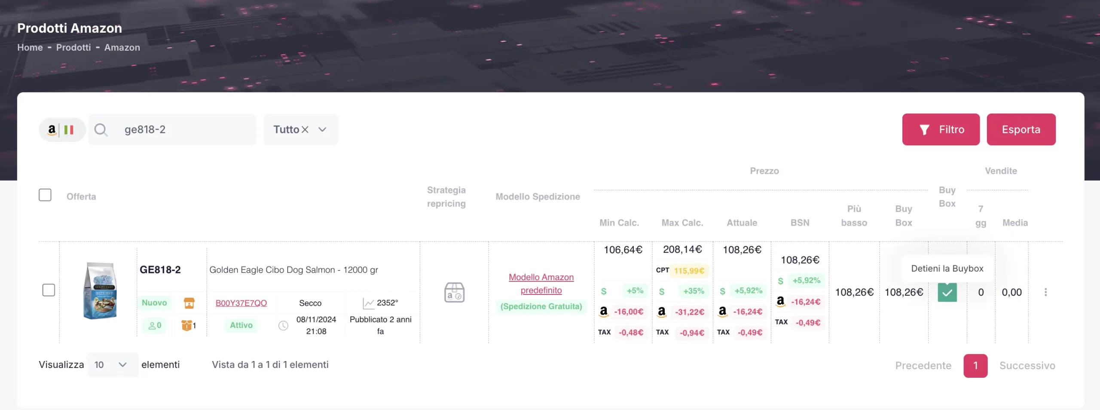The width and height of the screenshot is (1100, 410).
Task: Click the Detieni la Buybox tooltip
Action: coord(947,268)
